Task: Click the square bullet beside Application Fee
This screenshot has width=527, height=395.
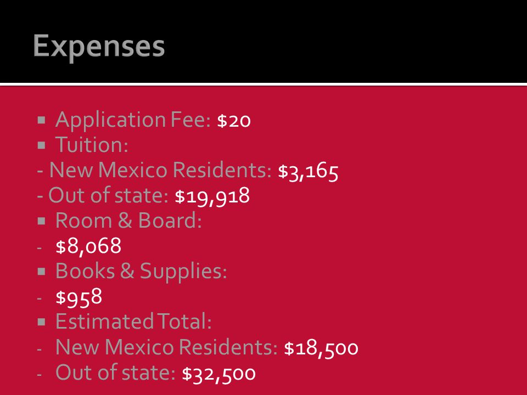Action: pos(41,120)
